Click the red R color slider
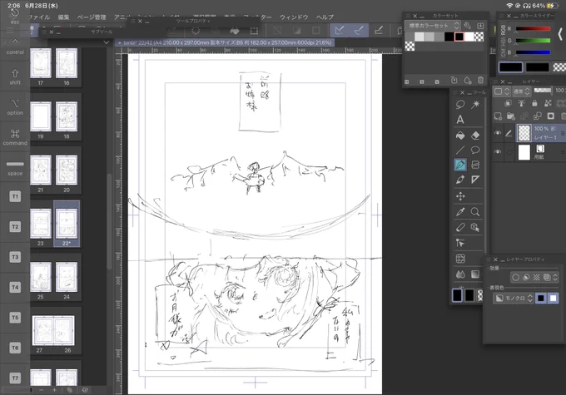 (x=533, y=29)
